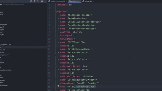Open project panel settings gear
The height and width of the screenshot is (91, 162).
pos(42,1)
